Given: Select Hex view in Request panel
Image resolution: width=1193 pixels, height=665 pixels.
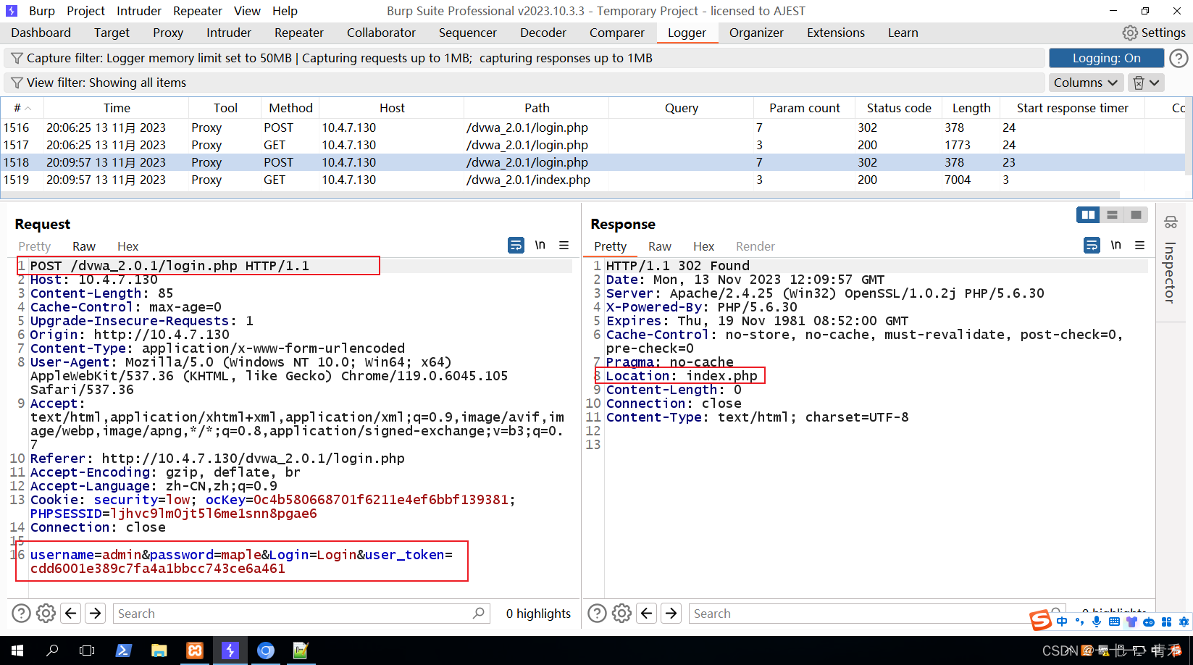Looking at the screenshot, I should (127, 246).
